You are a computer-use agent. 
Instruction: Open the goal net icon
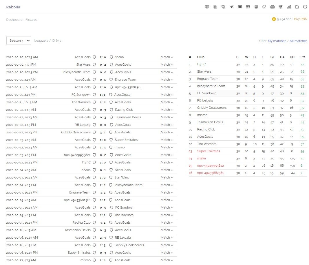point(240,7)
